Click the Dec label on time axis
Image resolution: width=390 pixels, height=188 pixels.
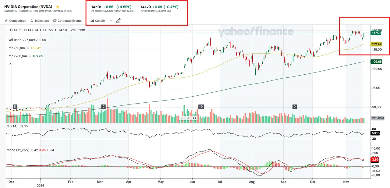[x=11, y=181]
